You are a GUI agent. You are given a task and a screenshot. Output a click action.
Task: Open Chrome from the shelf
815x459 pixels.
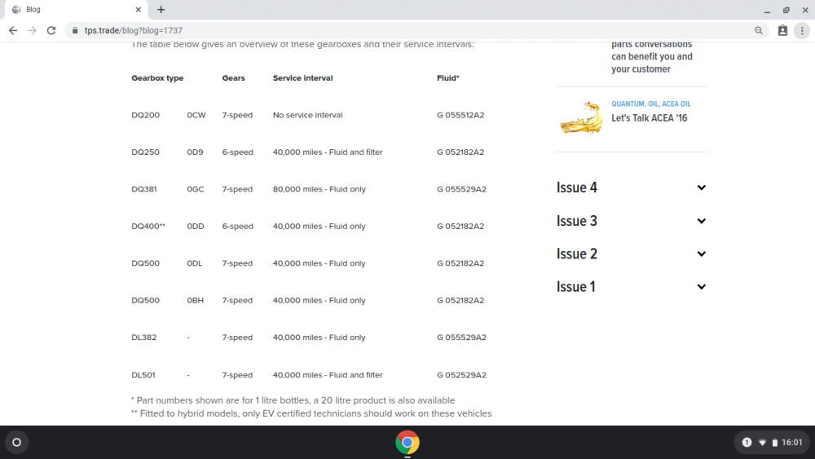[407, 443]
